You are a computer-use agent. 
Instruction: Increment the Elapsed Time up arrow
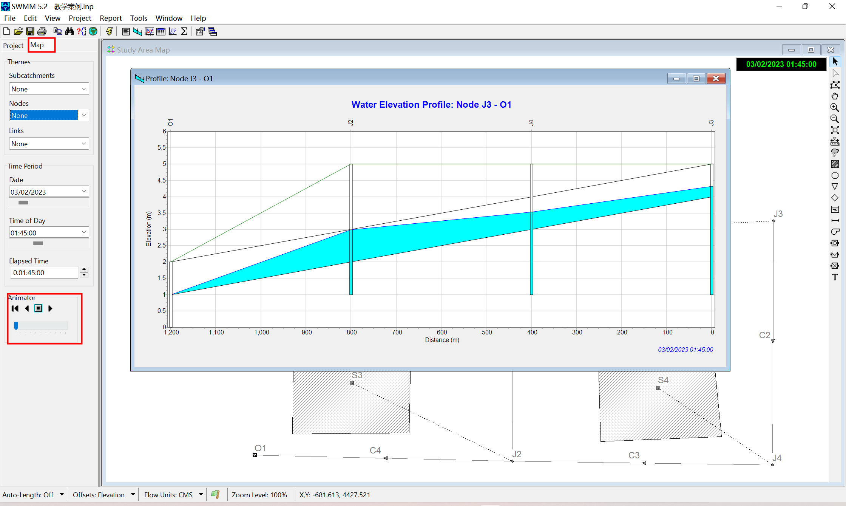pyautogui.click(x=84, y=269)
